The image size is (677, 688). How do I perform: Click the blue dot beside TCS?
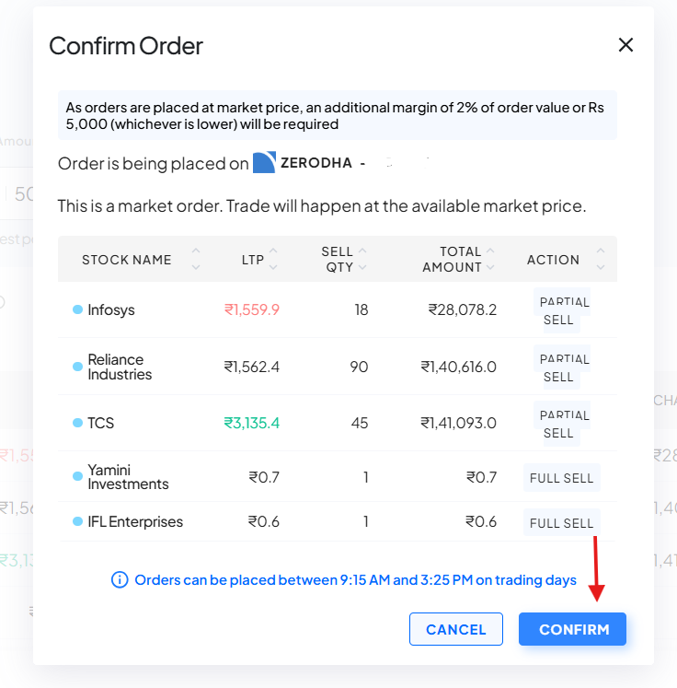[x=77, y=423]
